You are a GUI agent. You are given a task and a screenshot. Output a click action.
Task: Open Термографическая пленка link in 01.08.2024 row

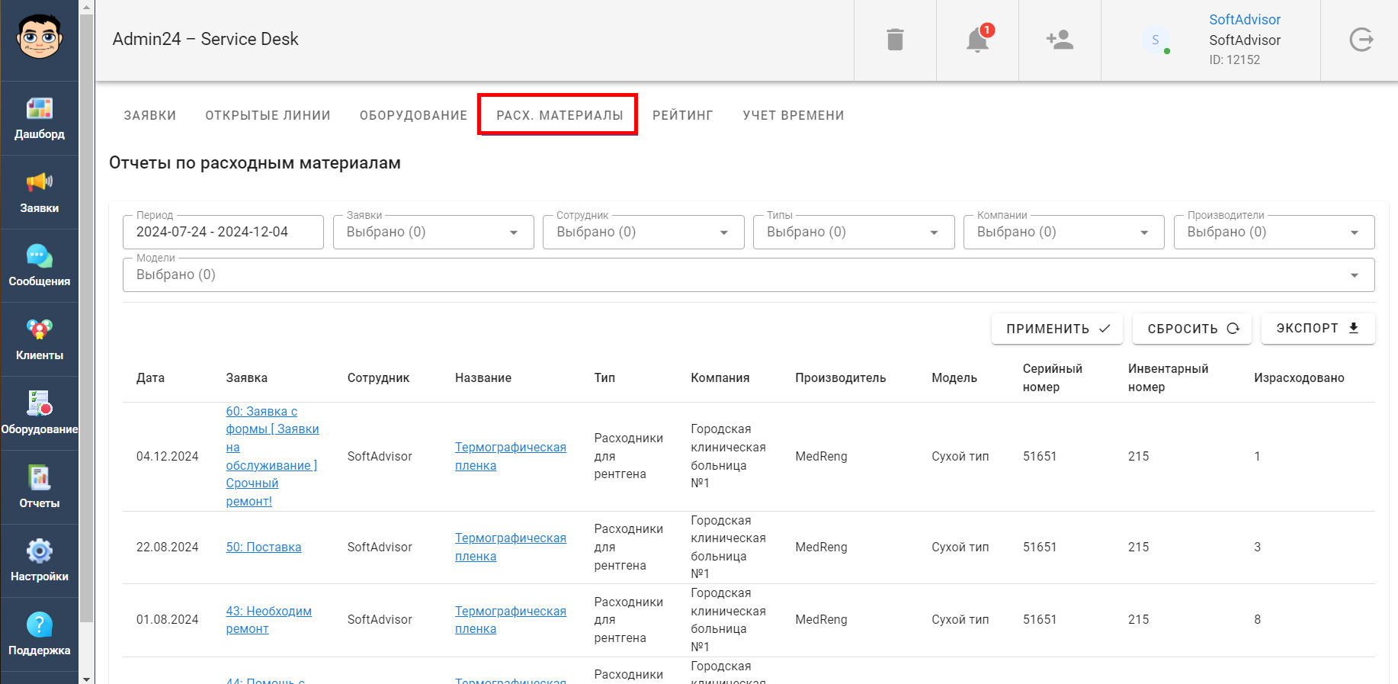pyautogui.click(x=511, y=620)
